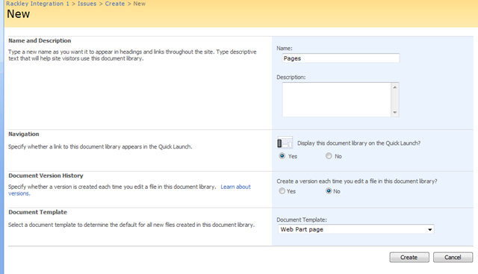Select Yes for creating document versions
The width and height of the screenshot is (478, 274).
click(x=282, y=191)
